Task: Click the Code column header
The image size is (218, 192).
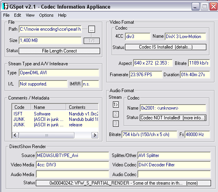Action: [21, 107]
